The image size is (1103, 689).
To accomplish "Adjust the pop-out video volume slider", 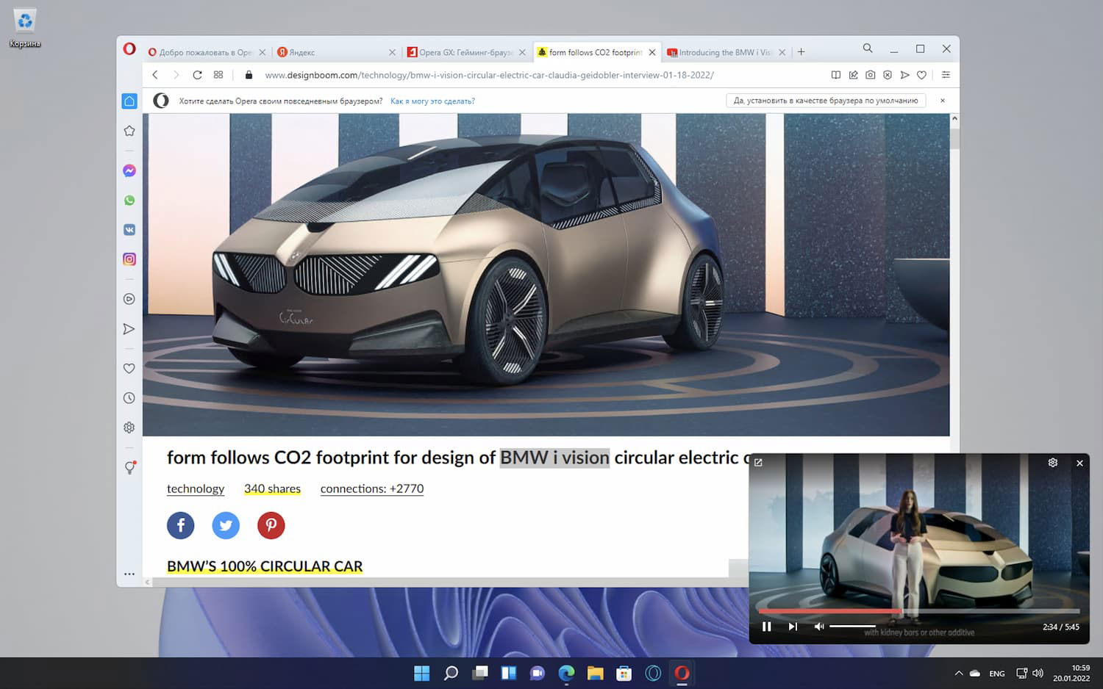I will (852, 627).
